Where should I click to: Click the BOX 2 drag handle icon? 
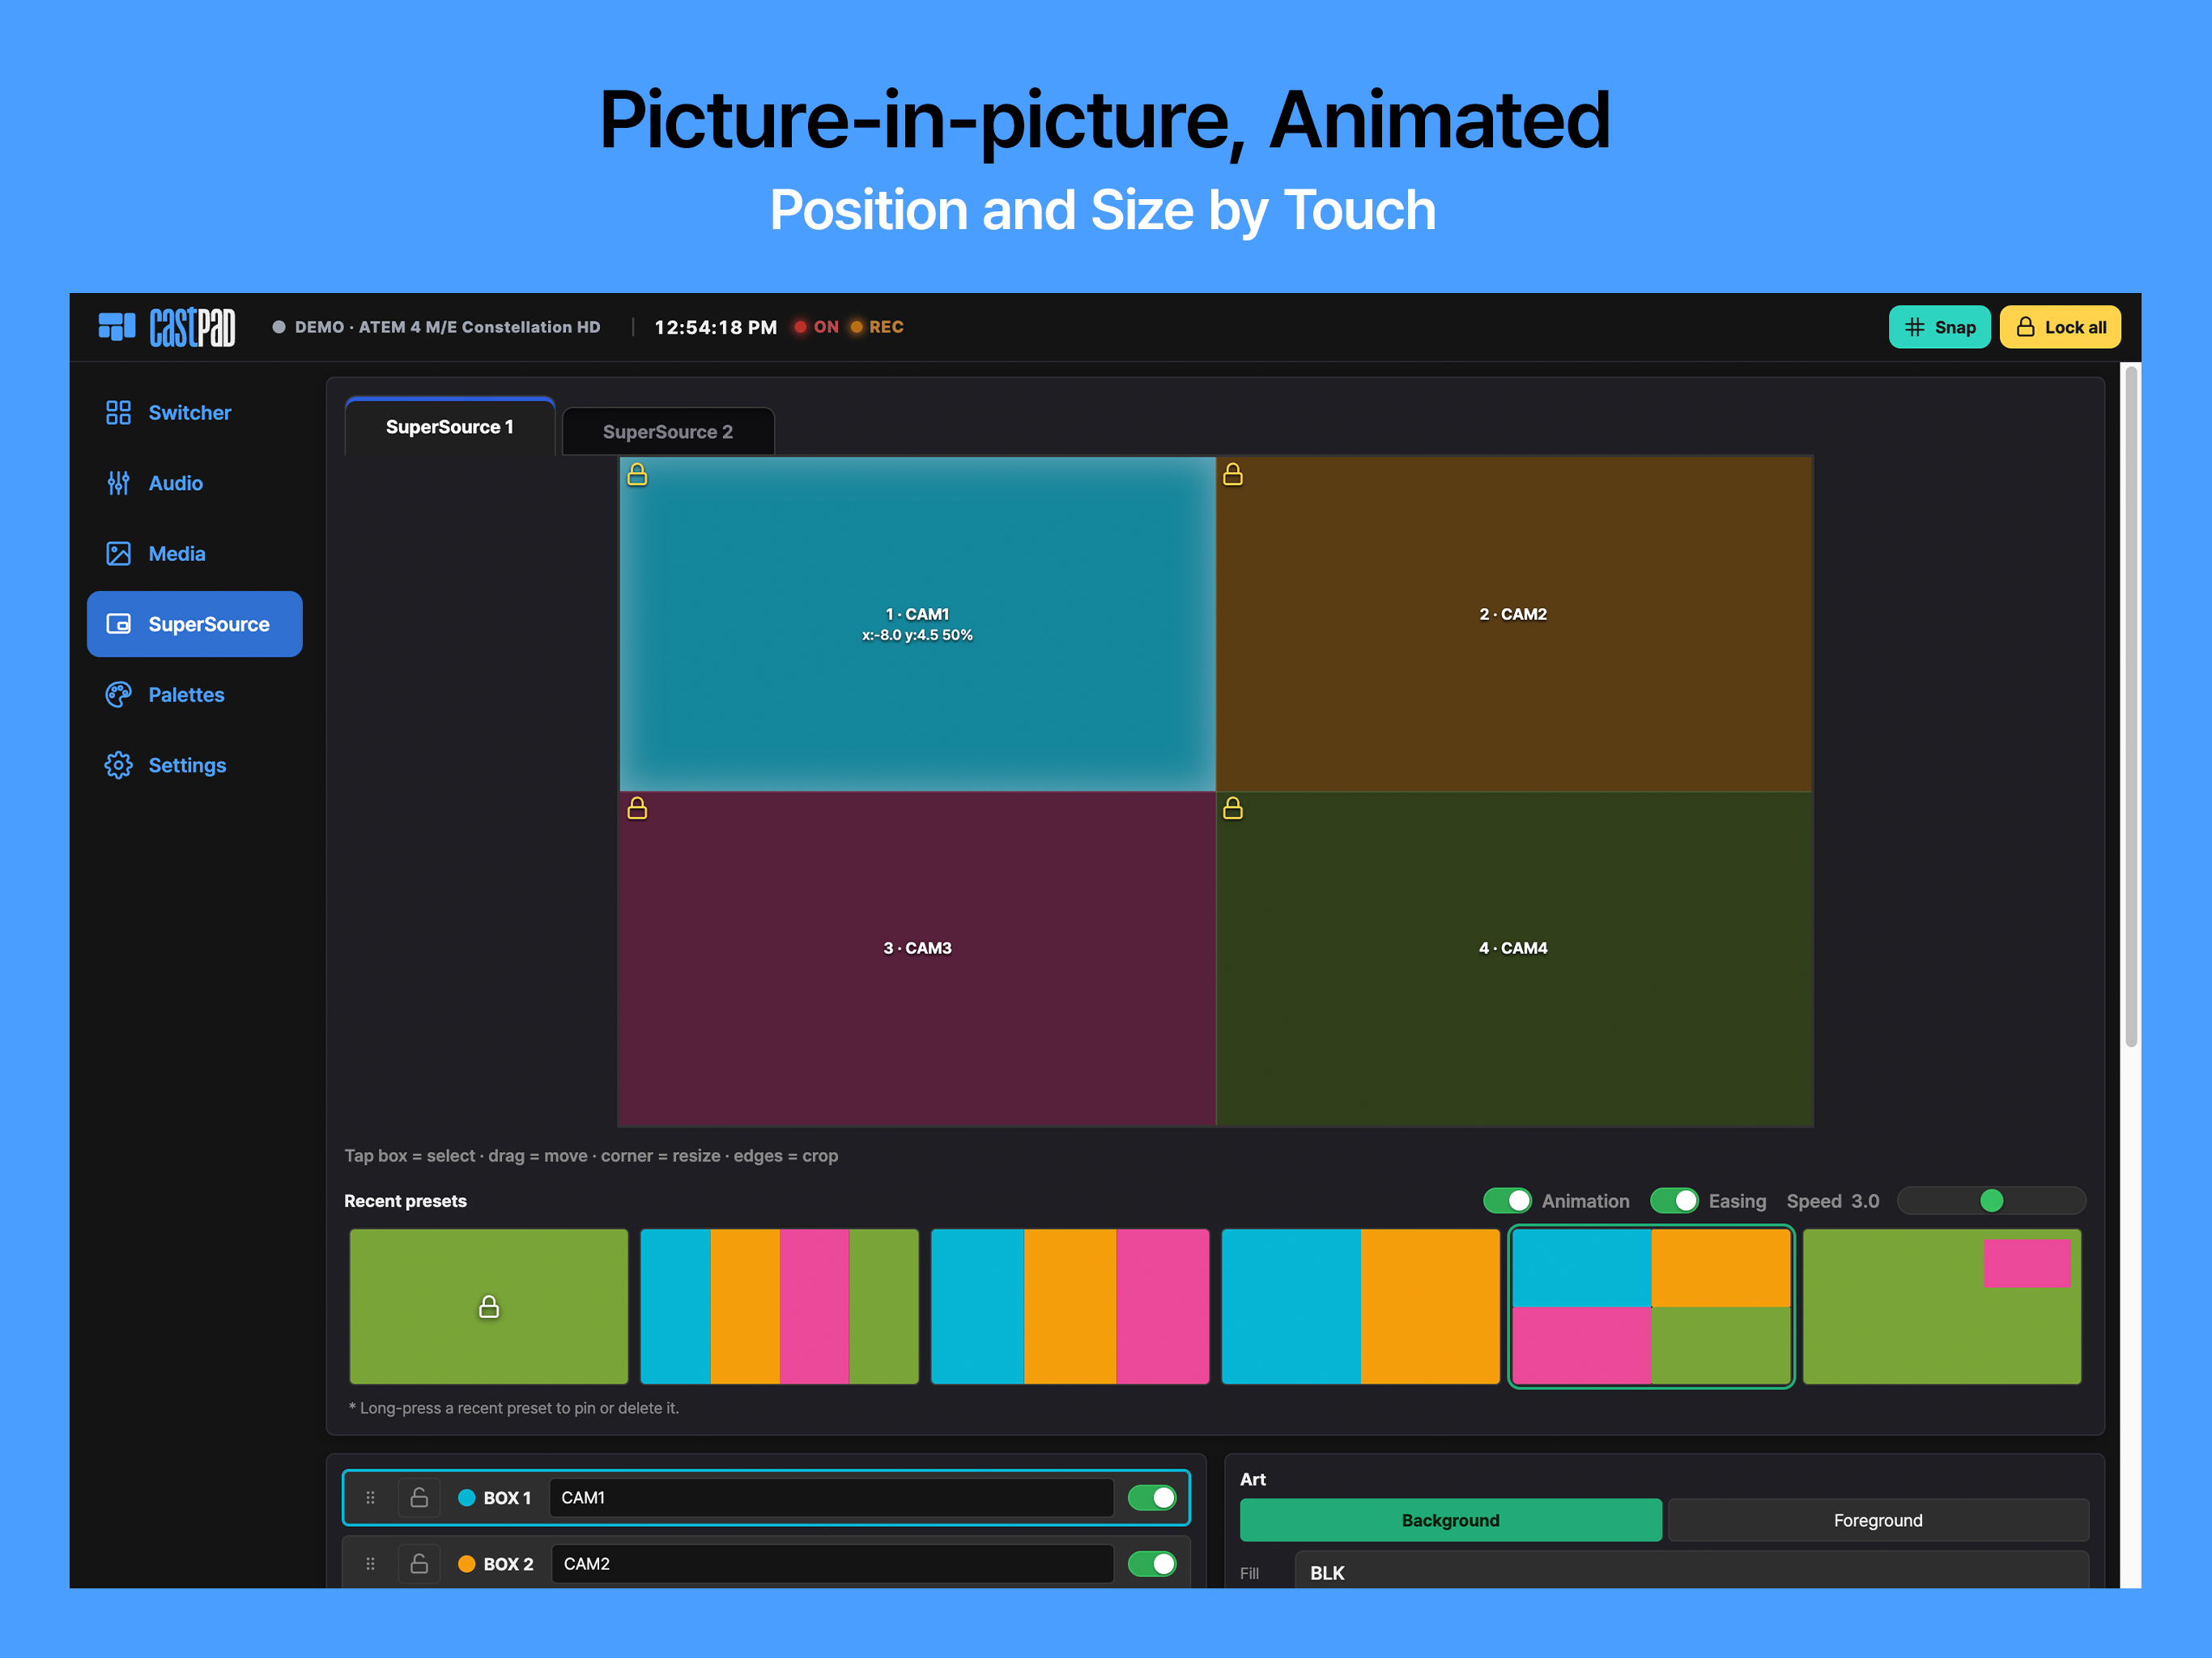click(x=370, y=1563)
